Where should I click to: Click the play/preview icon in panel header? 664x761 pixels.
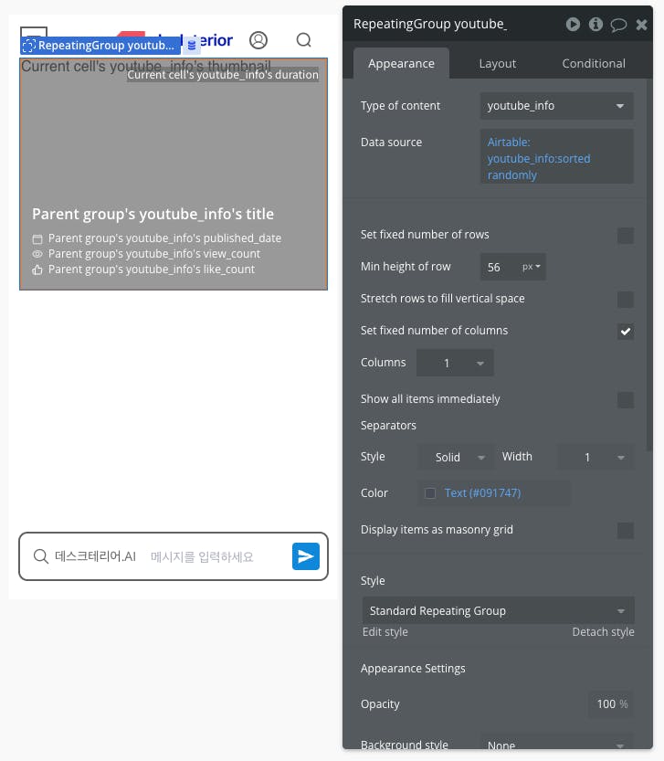[x=573, y=25]
